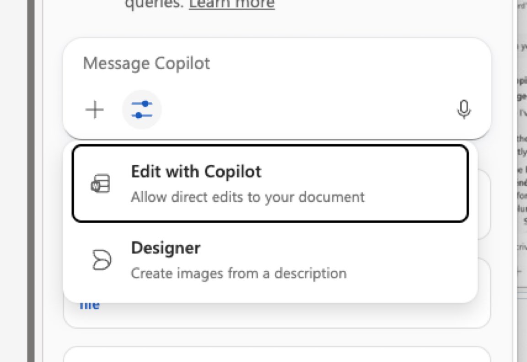Activate the microphone dictation icon
Viewport: 527px width, 362px height.
[464, 110]
